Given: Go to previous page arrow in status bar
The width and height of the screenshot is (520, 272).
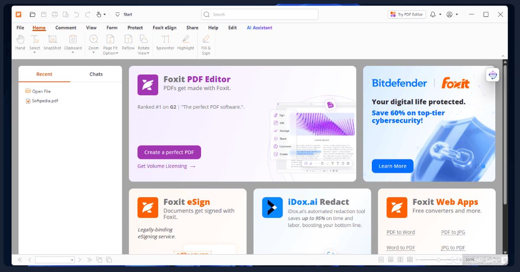Looking at the screenshot, I should tap(29, 260).
